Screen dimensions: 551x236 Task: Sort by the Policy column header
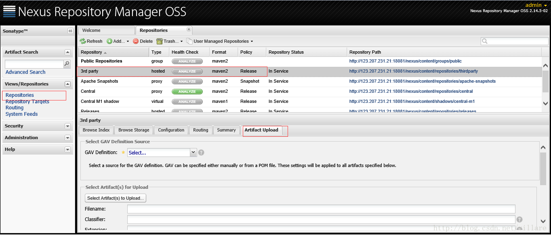tap(252, 52)
